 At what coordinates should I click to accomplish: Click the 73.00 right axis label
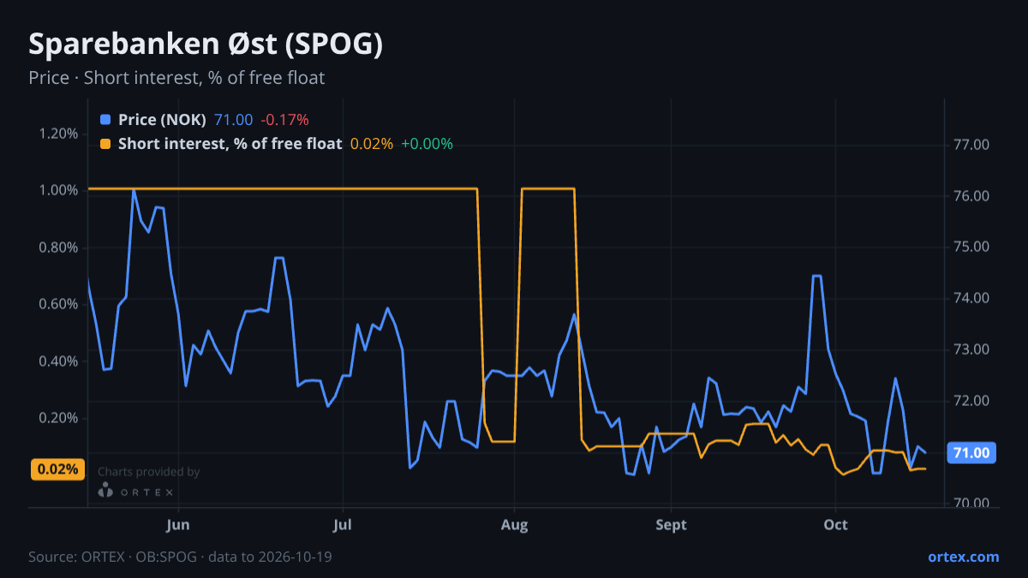pyautogui.click(x=971, y=349)
